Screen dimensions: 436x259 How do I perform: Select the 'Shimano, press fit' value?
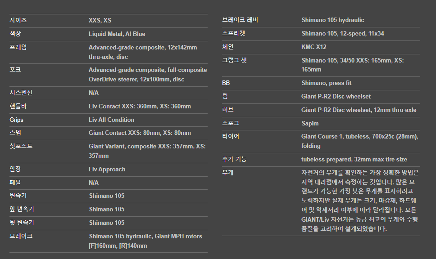[327, 83]
